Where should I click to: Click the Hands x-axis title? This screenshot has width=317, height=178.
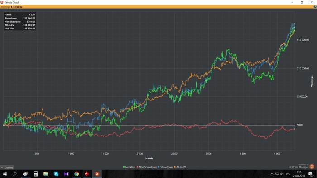149,159
